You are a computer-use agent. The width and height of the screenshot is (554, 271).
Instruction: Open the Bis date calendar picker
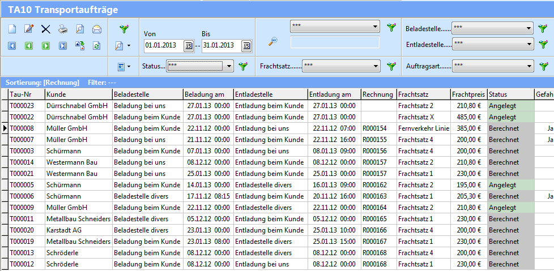(246, 46)
